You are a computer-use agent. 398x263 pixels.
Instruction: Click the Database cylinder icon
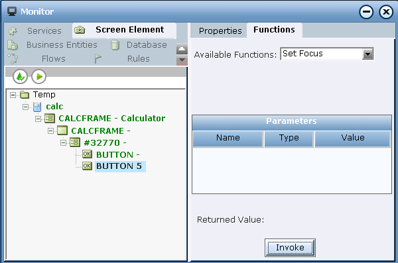coord(115,45)
